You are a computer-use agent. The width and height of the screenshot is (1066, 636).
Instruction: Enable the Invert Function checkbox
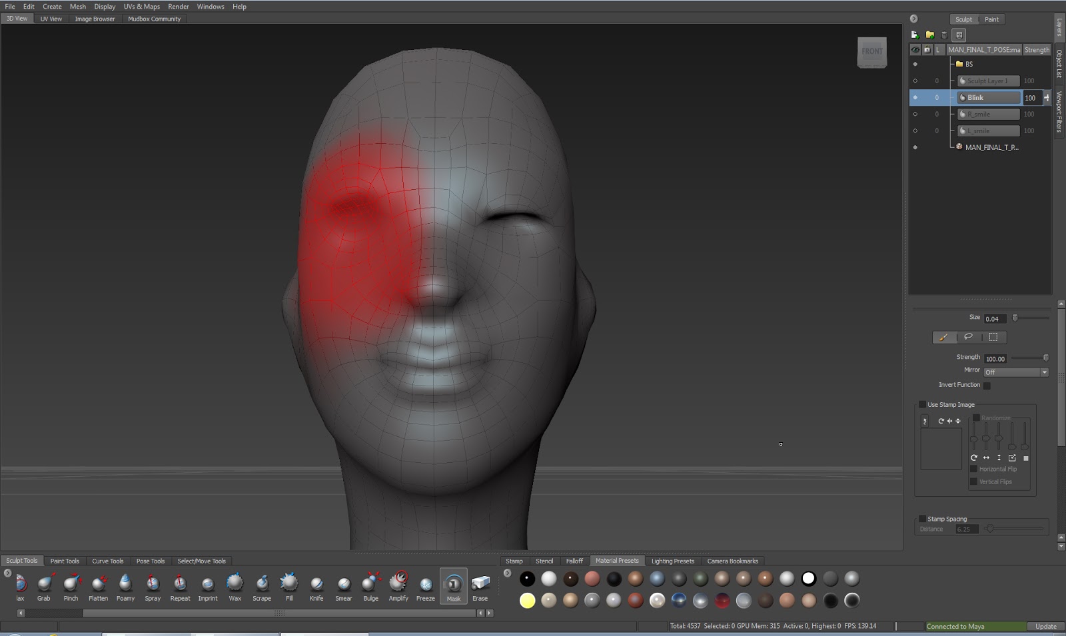point(985,385)
